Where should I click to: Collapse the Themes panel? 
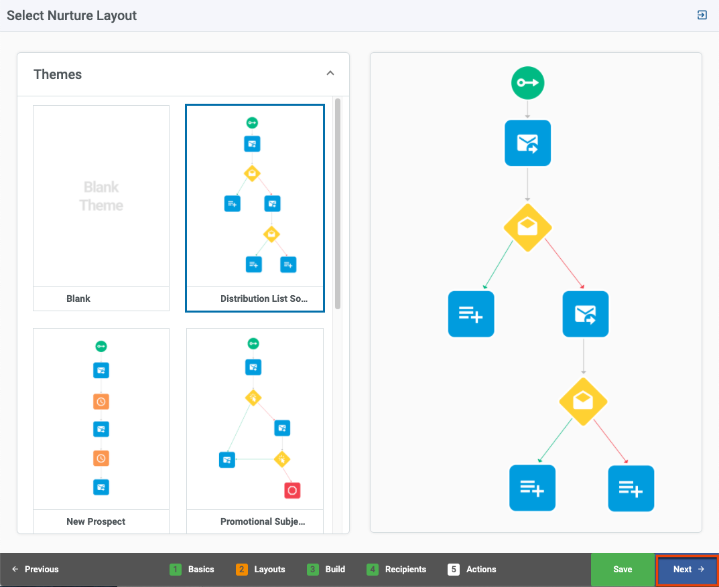pos(330,74)
